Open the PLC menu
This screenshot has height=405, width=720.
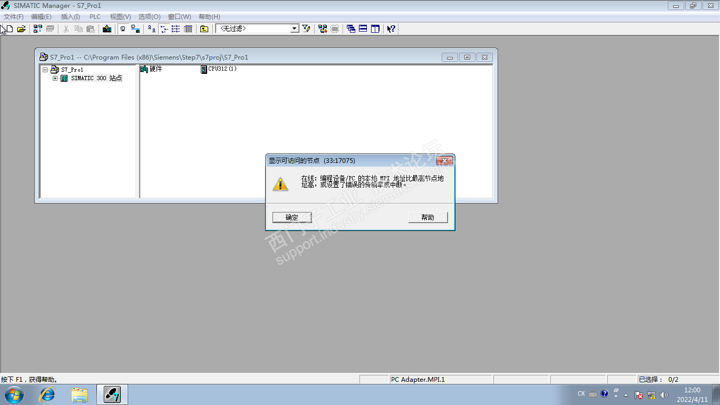coord(95,17)
